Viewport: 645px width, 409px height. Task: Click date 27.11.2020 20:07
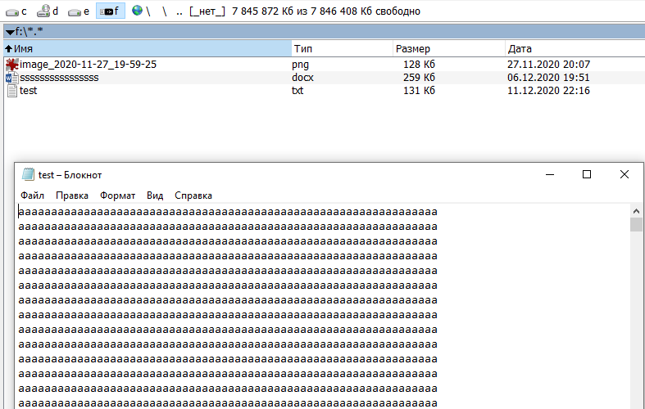tap(548, 65)
